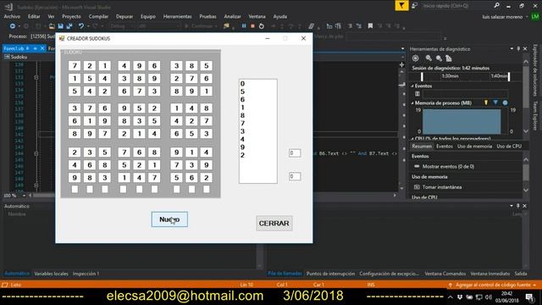This screenshot has width=542, height=305.
Task: Stop debugging with the red square icon
Action: tap(252, 26)
